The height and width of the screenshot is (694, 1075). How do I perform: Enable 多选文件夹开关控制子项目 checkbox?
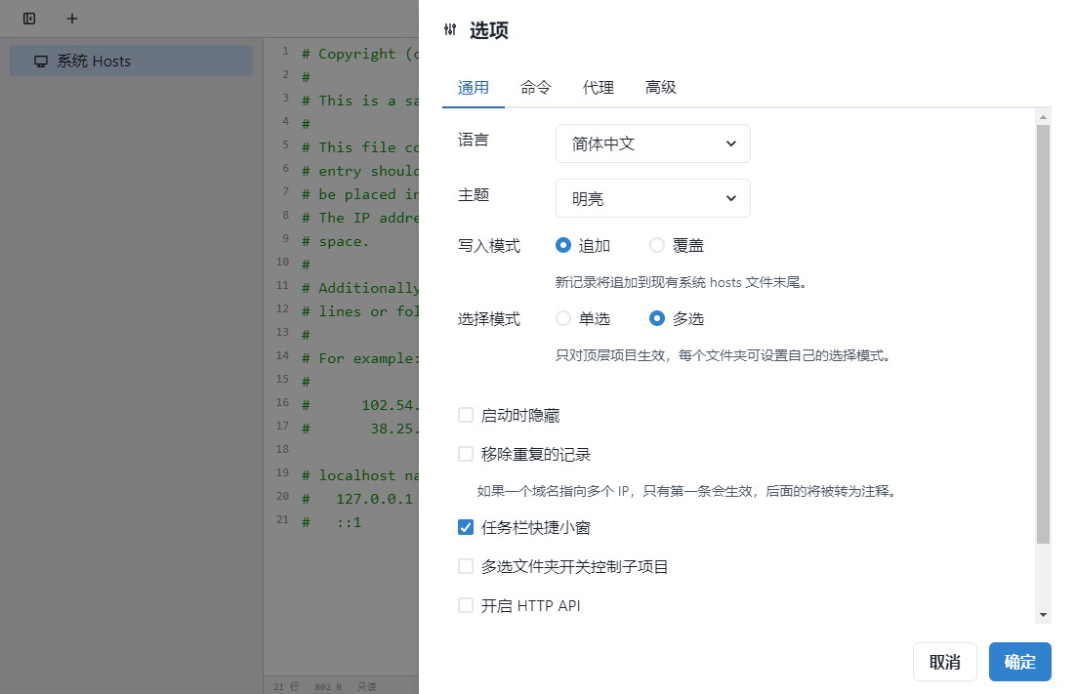[x=466, y=566]
